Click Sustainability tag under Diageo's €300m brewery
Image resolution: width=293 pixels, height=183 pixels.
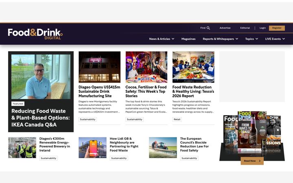tap(48, 158)
